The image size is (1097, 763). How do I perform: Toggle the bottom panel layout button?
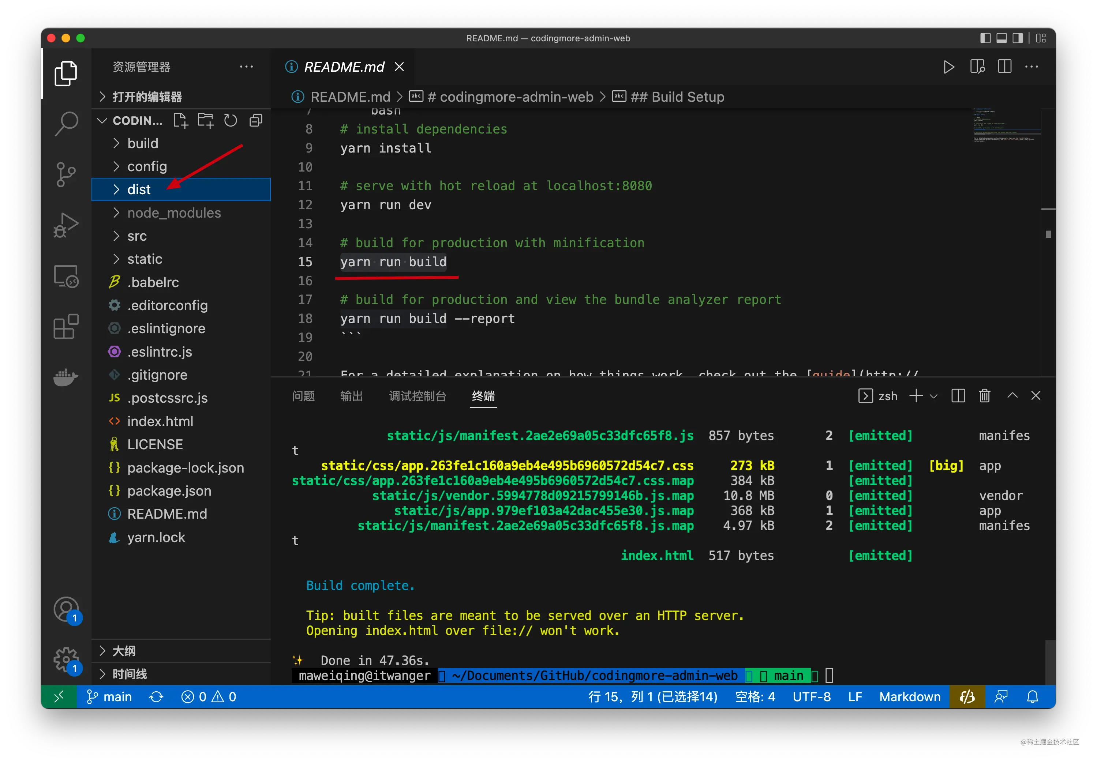click(x=1001, y=38)
